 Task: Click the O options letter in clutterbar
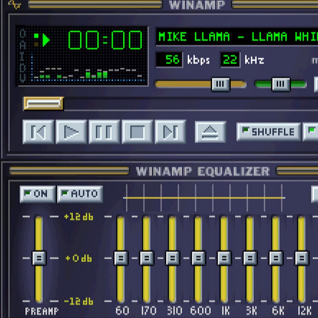23,33
